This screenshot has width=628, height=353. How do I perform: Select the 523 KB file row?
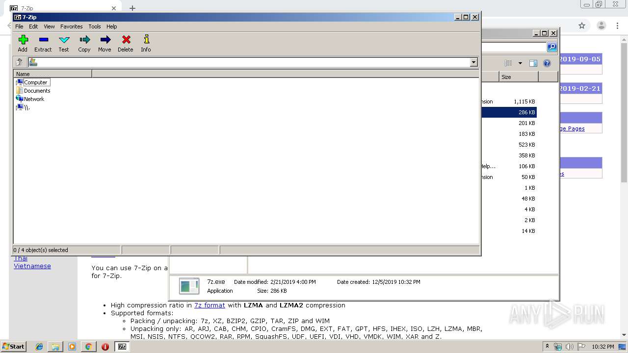point(508,145)
